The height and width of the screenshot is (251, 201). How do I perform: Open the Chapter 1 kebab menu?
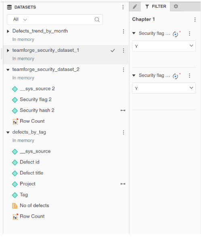[x=195, y=19]
